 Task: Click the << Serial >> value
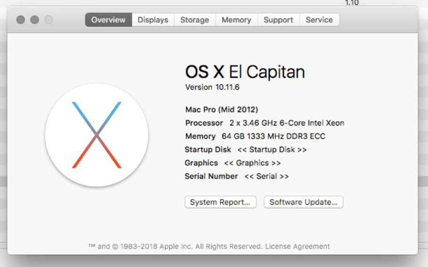click(267, 176)
